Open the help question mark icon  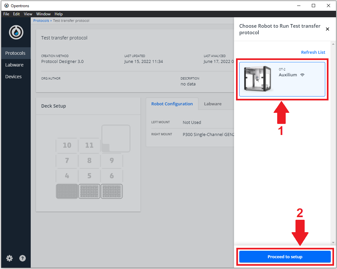[23, 258]
